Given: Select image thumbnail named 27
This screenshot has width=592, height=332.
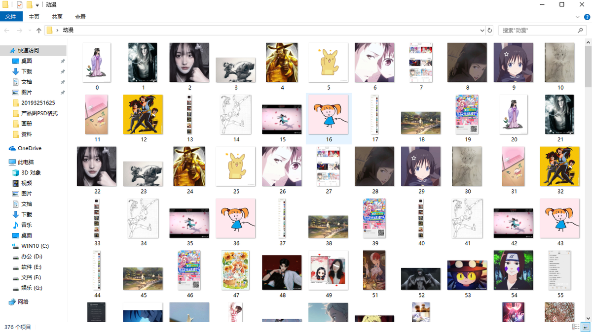Looking at the screenshot, I should (329, 166).
